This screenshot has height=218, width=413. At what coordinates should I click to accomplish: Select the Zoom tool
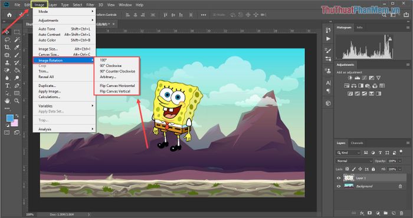coord(17,101)
